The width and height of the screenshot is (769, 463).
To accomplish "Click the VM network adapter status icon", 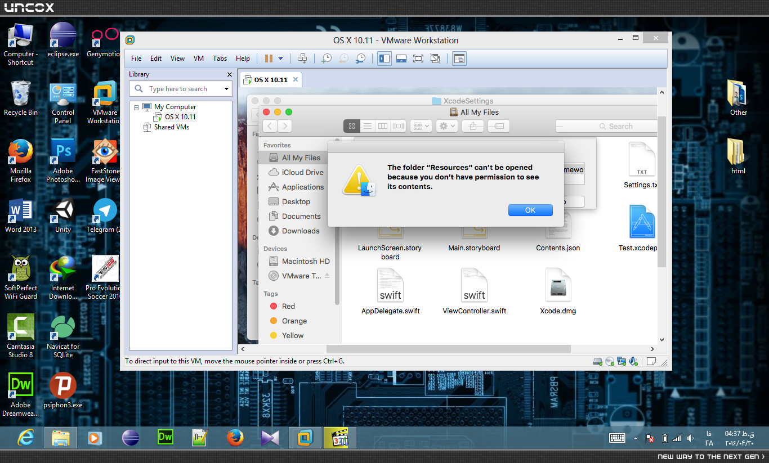I will tap(622, 361).
